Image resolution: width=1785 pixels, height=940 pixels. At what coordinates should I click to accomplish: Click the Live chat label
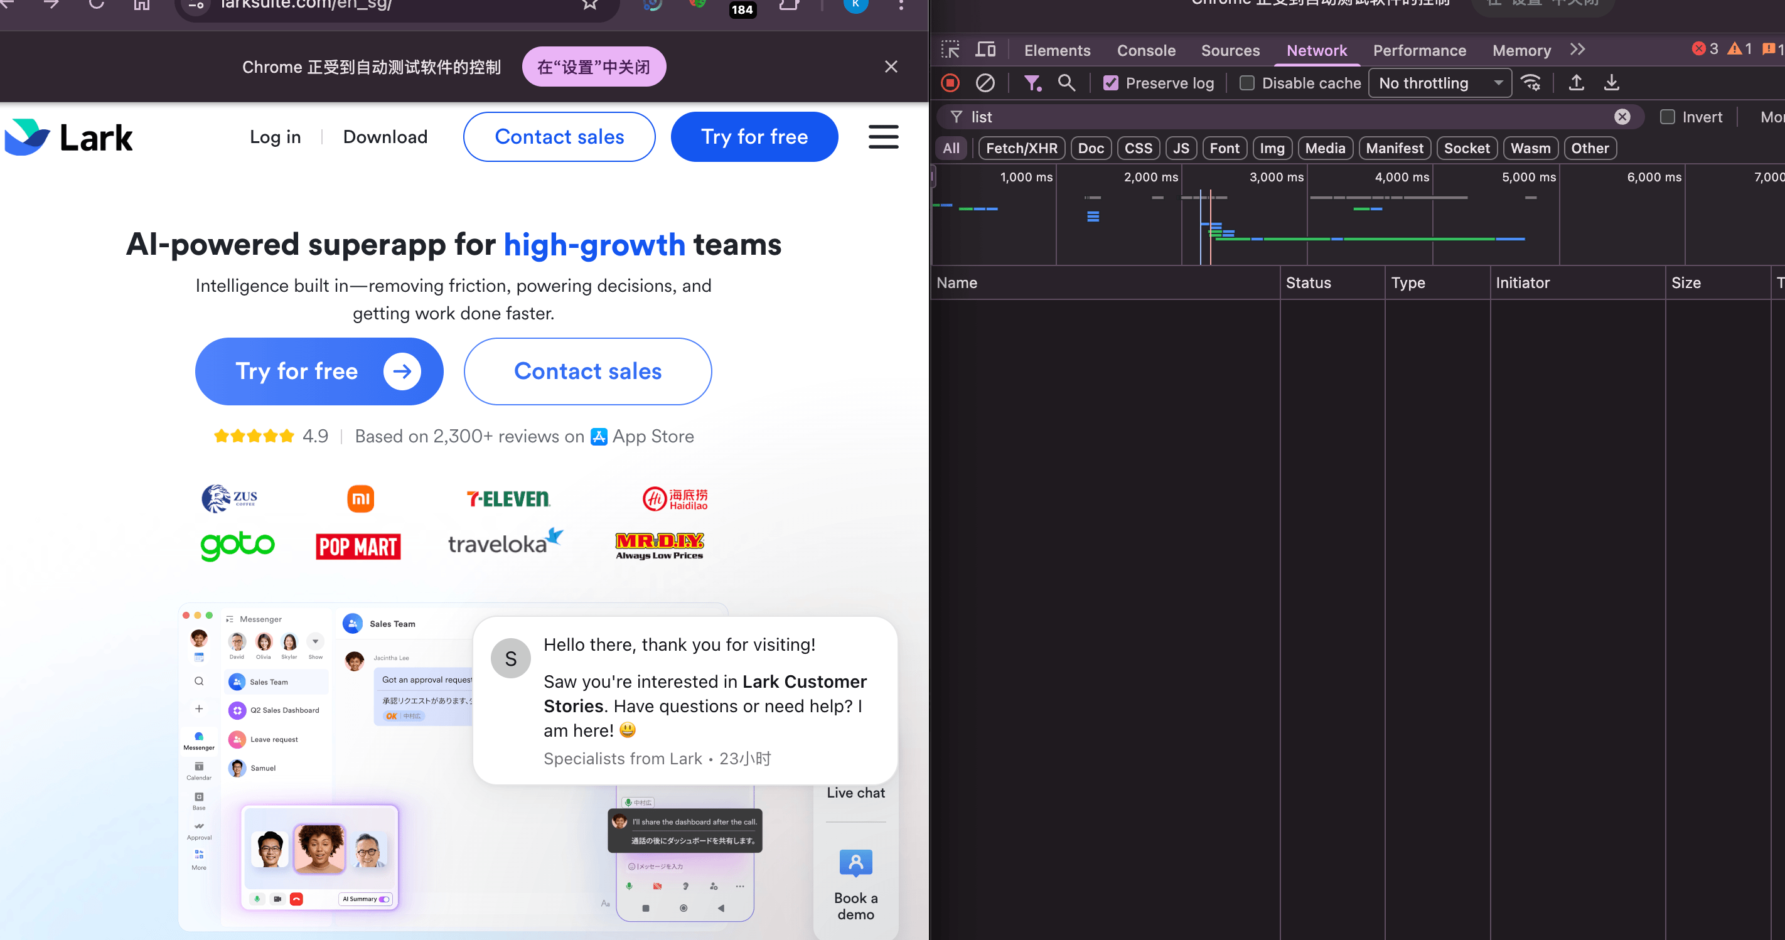pyautogui.click(x=855, y=793)
